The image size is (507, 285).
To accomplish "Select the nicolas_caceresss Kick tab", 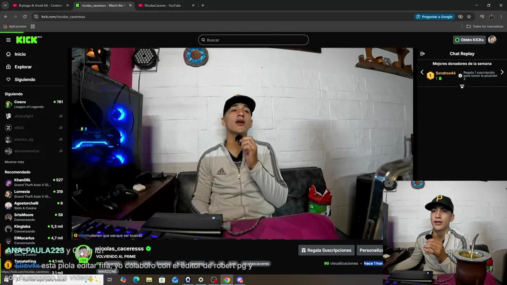I will (104, 6).
